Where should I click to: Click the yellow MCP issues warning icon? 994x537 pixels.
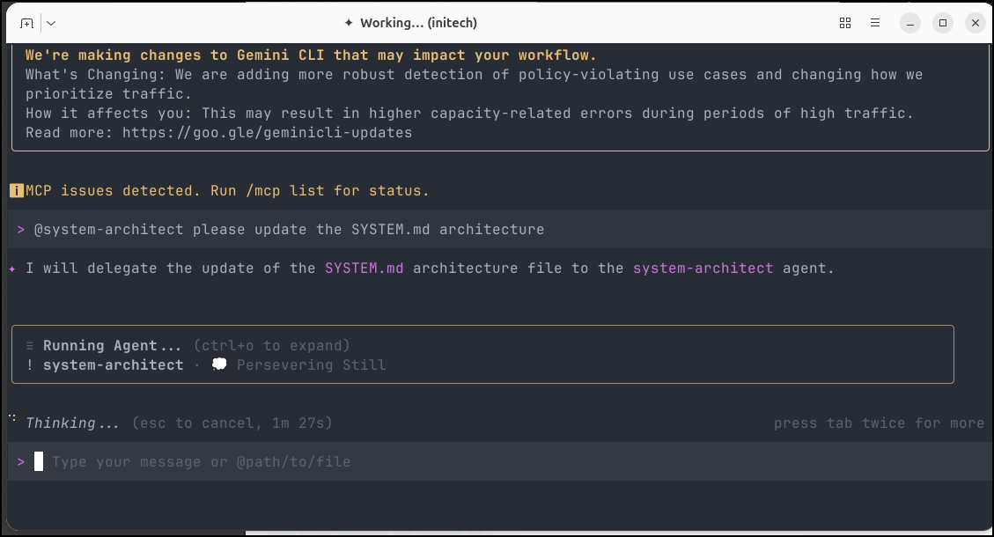pyautogui.click(x=16, y=191)
